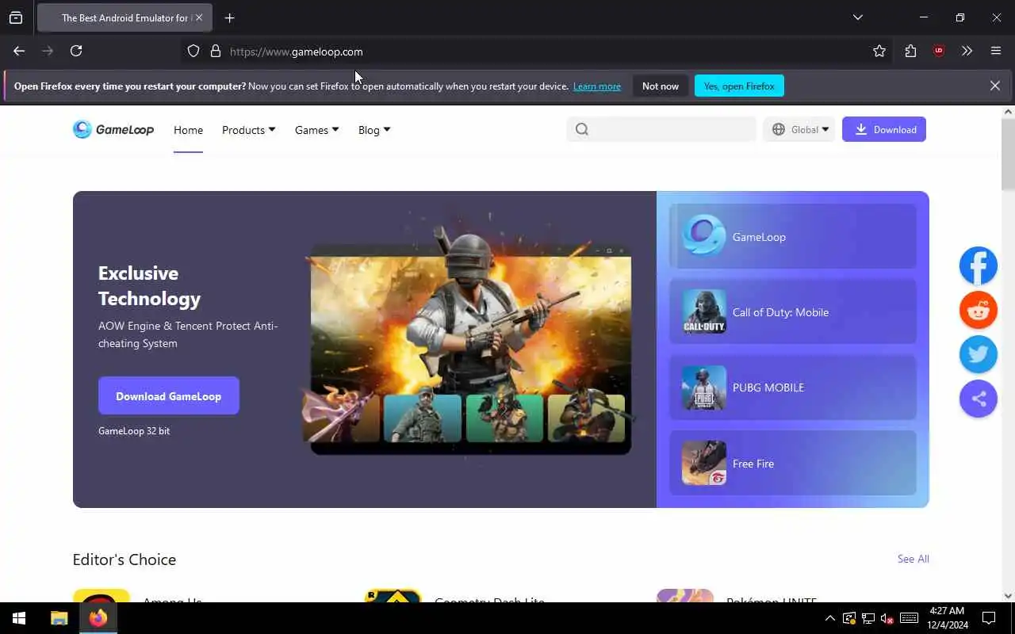Viewport: 1015px width, 634px height.
Task: Reload the current page
Action: point(76,51)
